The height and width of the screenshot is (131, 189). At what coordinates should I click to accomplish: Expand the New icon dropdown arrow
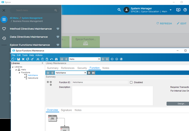point(16,59)
